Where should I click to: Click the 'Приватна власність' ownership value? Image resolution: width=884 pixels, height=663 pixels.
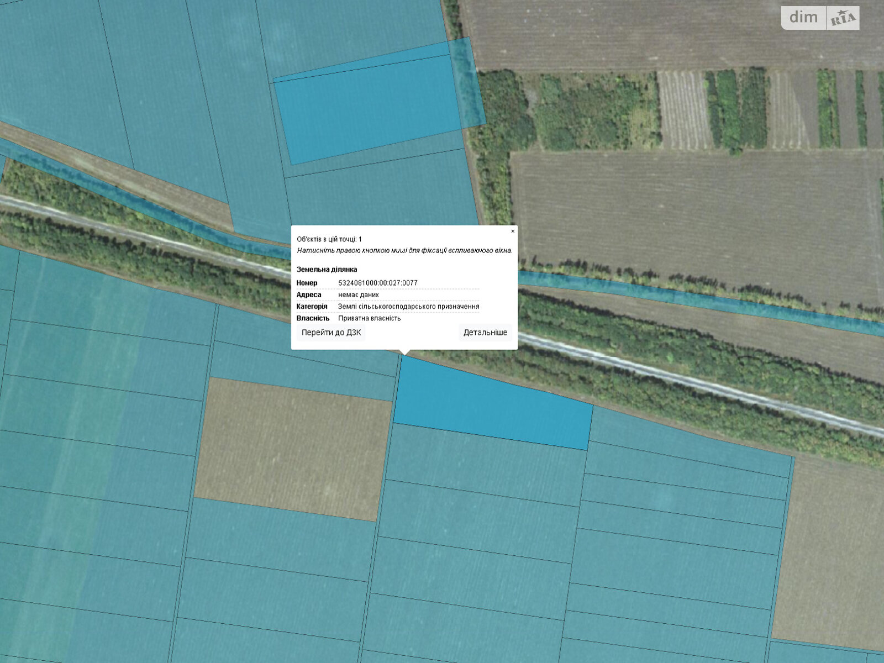coord(369,318)
